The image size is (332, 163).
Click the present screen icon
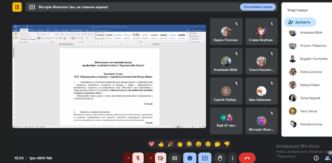click(205, 158)
